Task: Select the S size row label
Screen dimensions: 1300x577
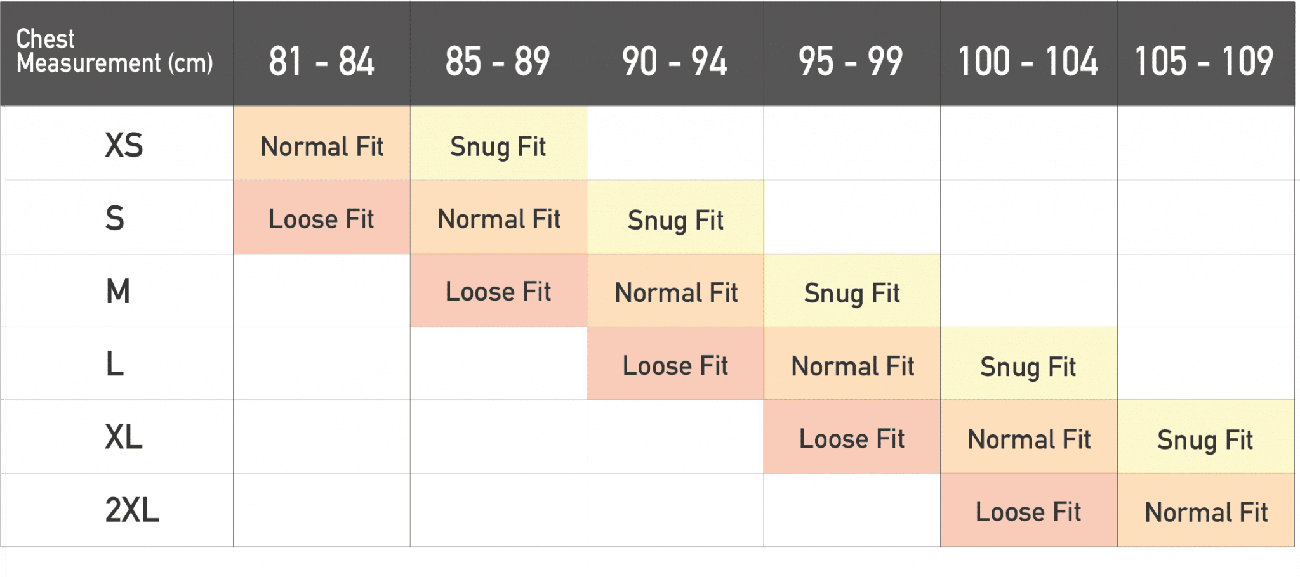Action: tap(115, 218)
